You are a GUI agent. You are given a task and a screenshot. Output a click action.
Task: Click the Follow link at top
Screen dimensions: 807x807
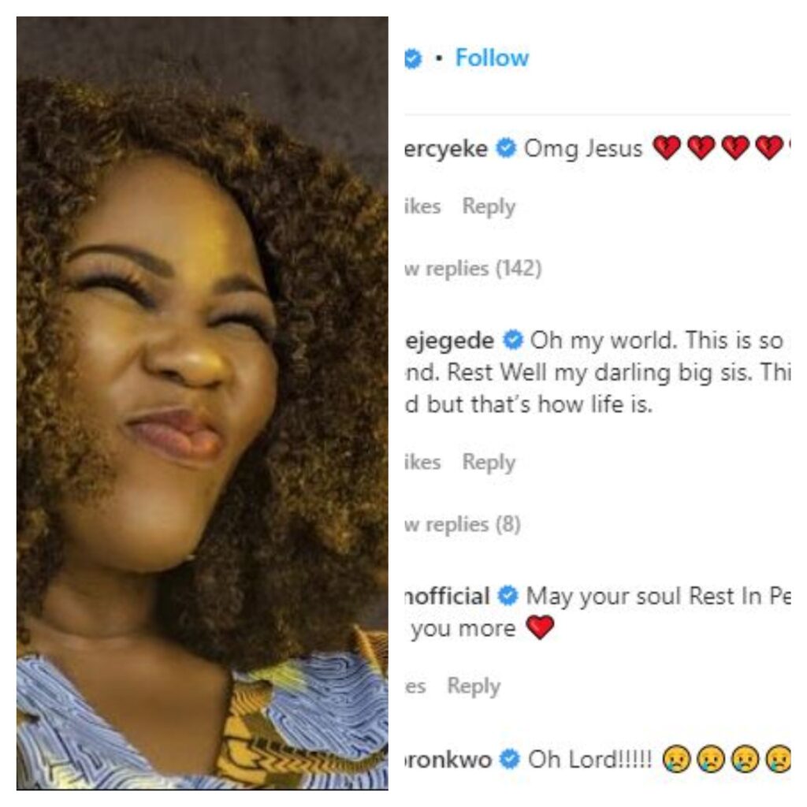click(x=492, y=58)
